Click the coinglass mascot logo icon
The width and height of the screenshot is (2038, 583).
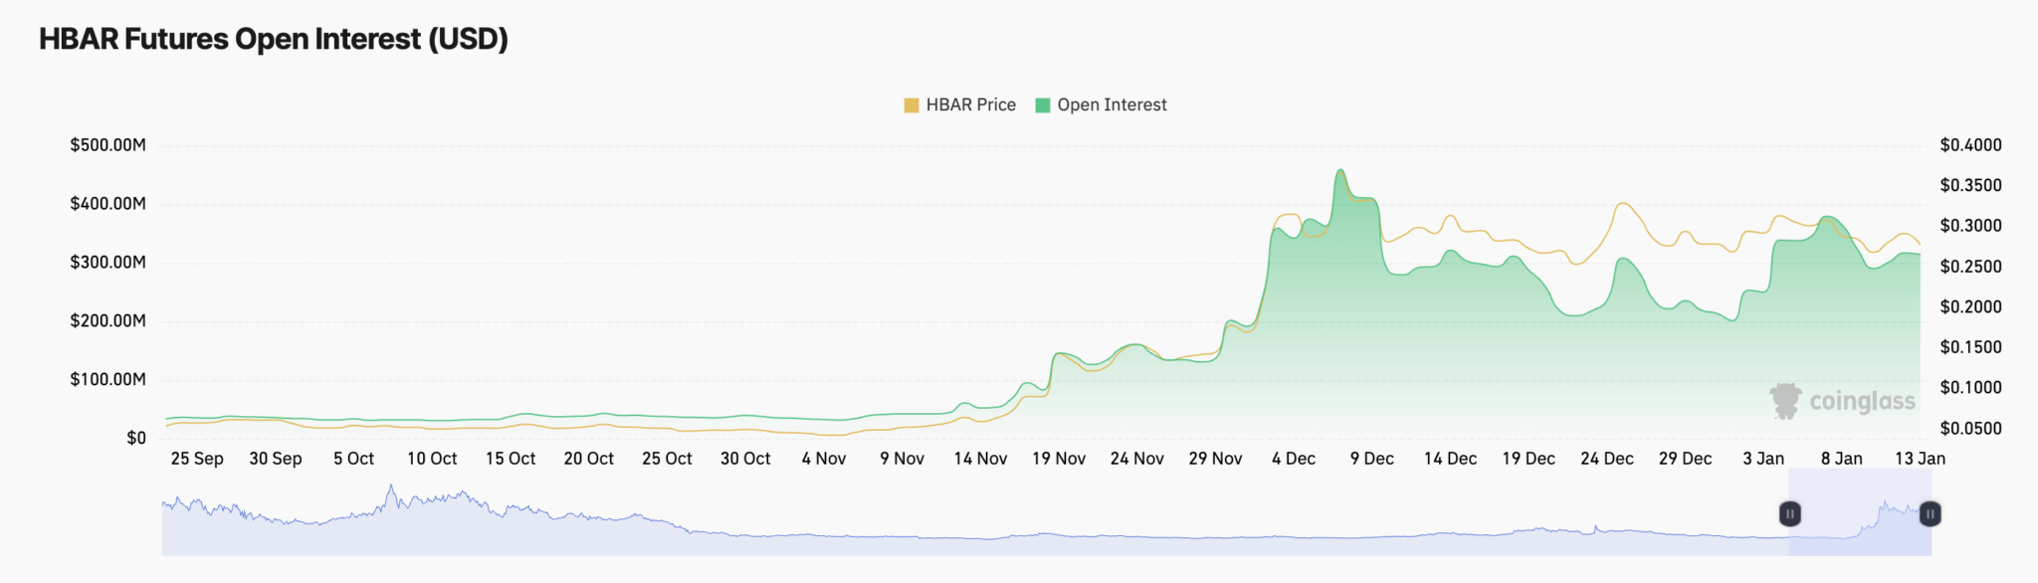pos(1786,401)
